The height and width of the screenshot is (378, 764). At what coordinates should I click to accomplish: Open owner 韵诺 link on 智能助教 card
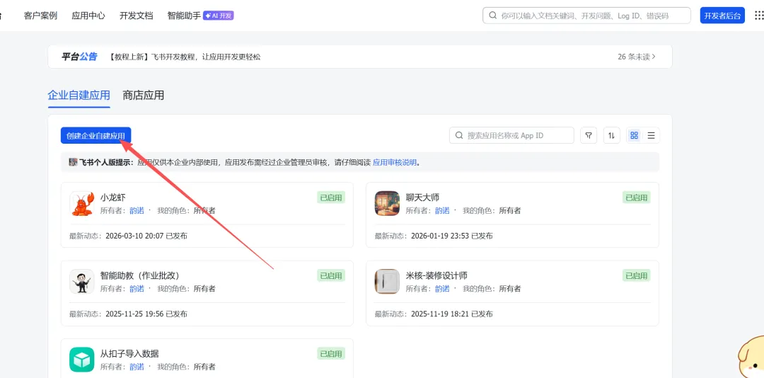(x=137, y=289)
